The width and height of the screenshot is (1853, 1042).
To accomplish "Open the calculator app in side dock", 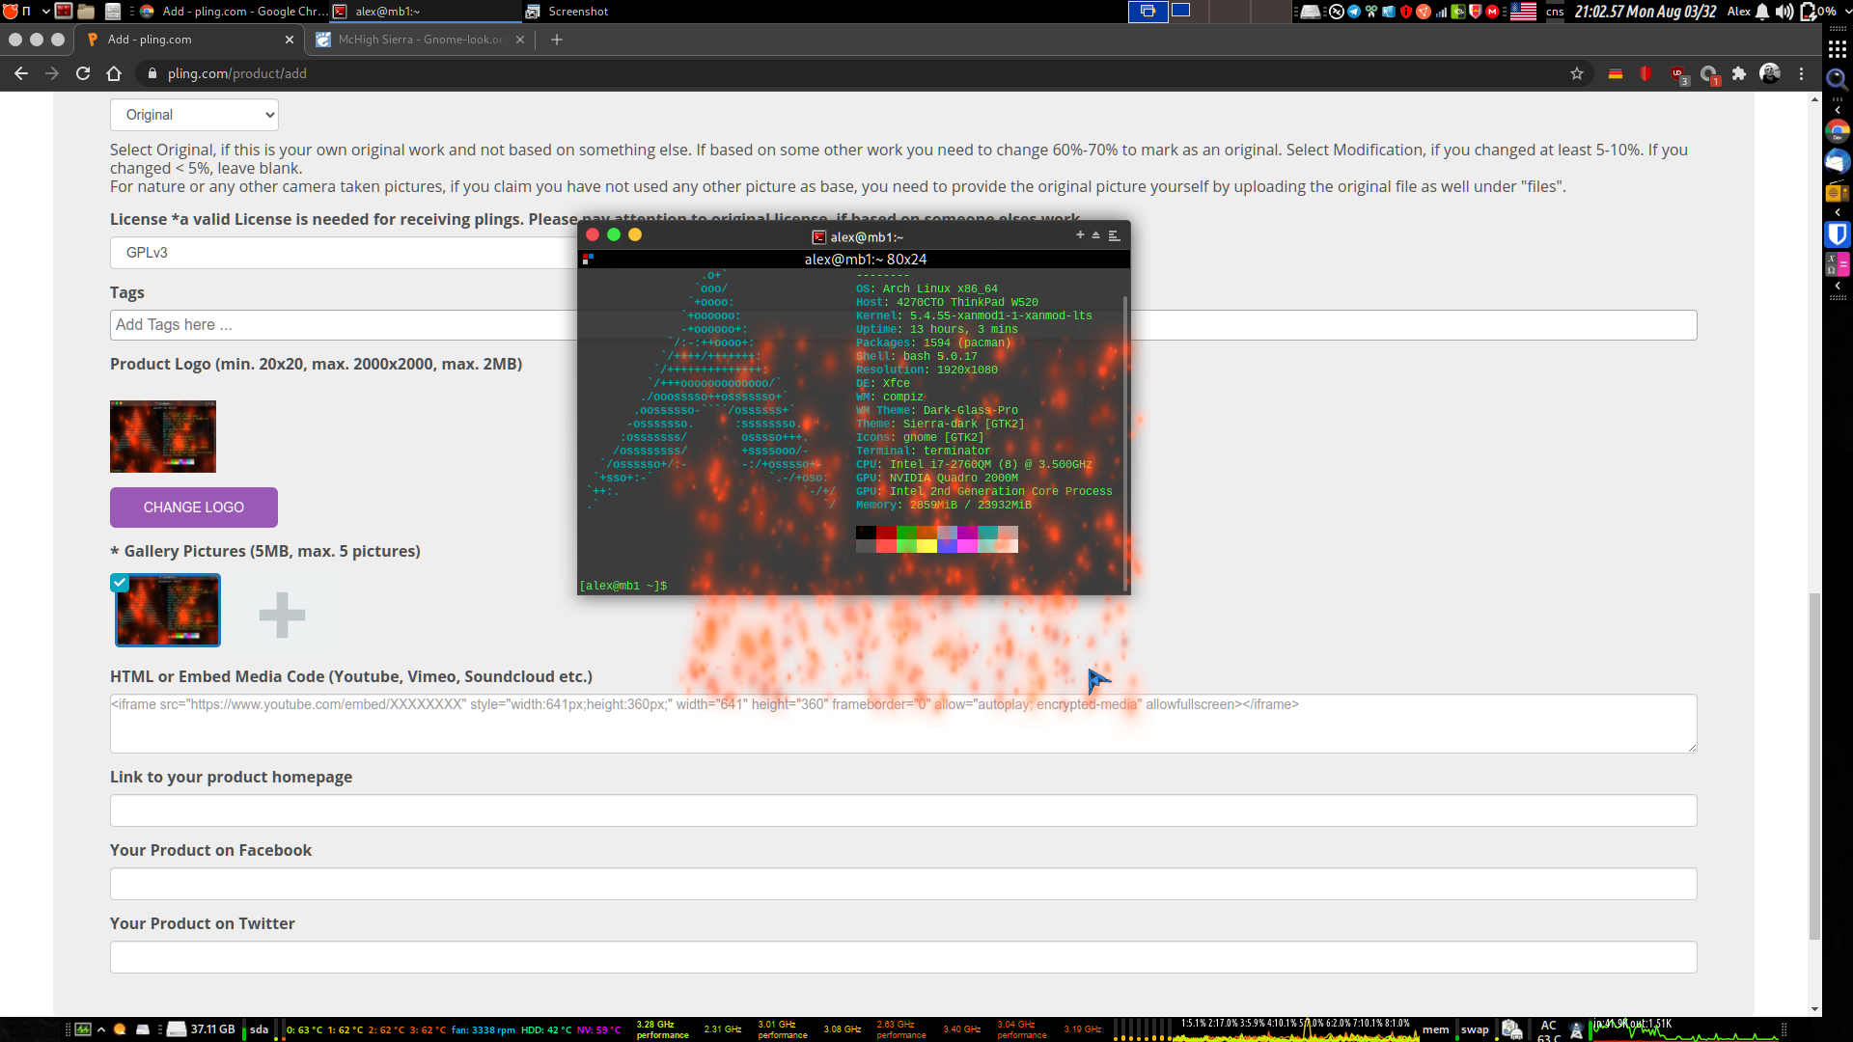I will [1838, 263].
